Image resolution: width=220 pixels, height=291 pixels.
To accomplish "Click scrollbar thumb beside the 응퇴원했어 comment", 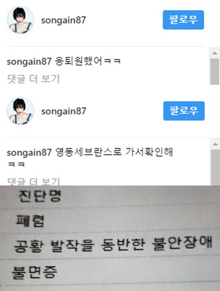I will tap(215, 72).
